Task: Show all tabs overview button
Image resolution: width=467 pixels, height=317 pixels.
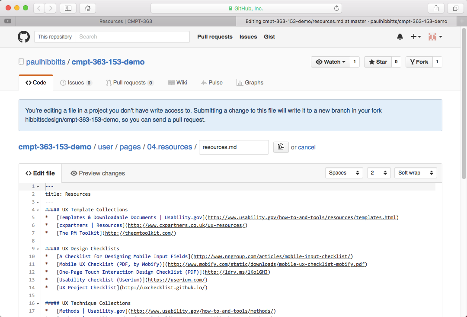Action: coord(455,8)
